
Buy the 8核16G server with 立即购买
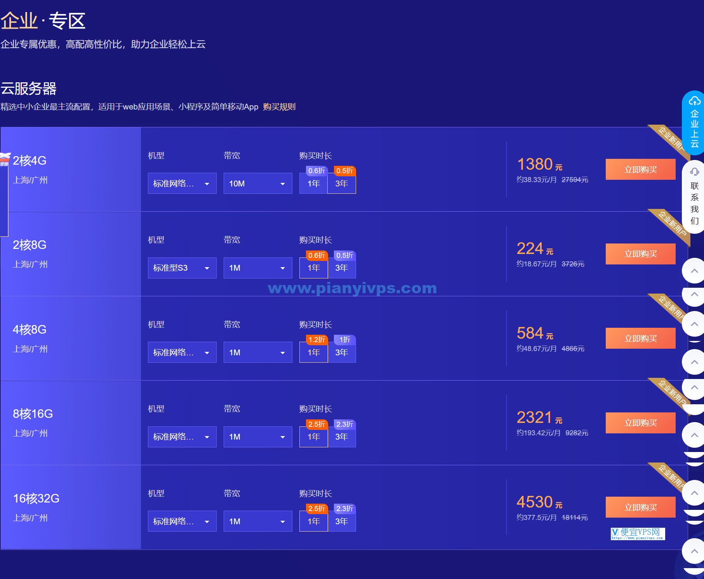(640, 423)
